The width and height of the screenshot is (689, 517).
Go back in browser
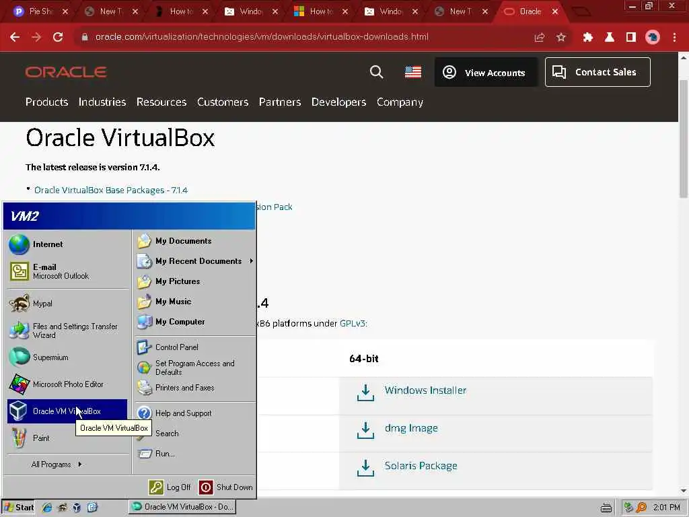click(15, 37)
